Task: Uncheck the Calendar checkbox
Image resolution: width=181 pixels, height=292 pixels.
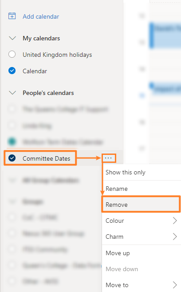Action: point(12,71)
